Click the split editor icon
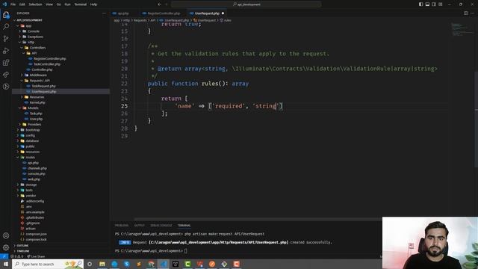The image size is (478, 269). pos(466,13)
